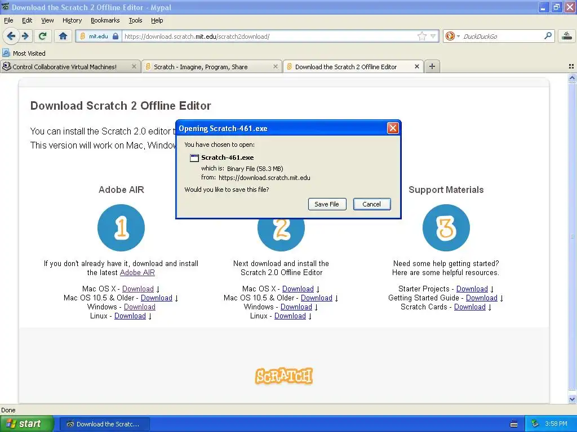
Task: Close the Scratch - Imagine, Program, Share tab
Action: click(x=275, y=66)
